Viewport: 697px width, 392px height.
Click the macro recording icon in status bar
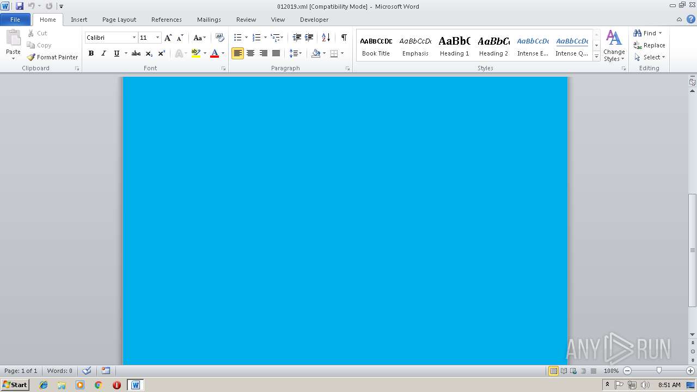(x=106, y=371)
